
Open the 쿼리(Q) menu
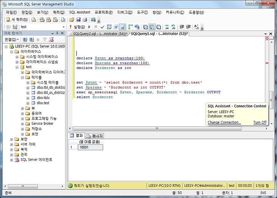tap(59, 12)
